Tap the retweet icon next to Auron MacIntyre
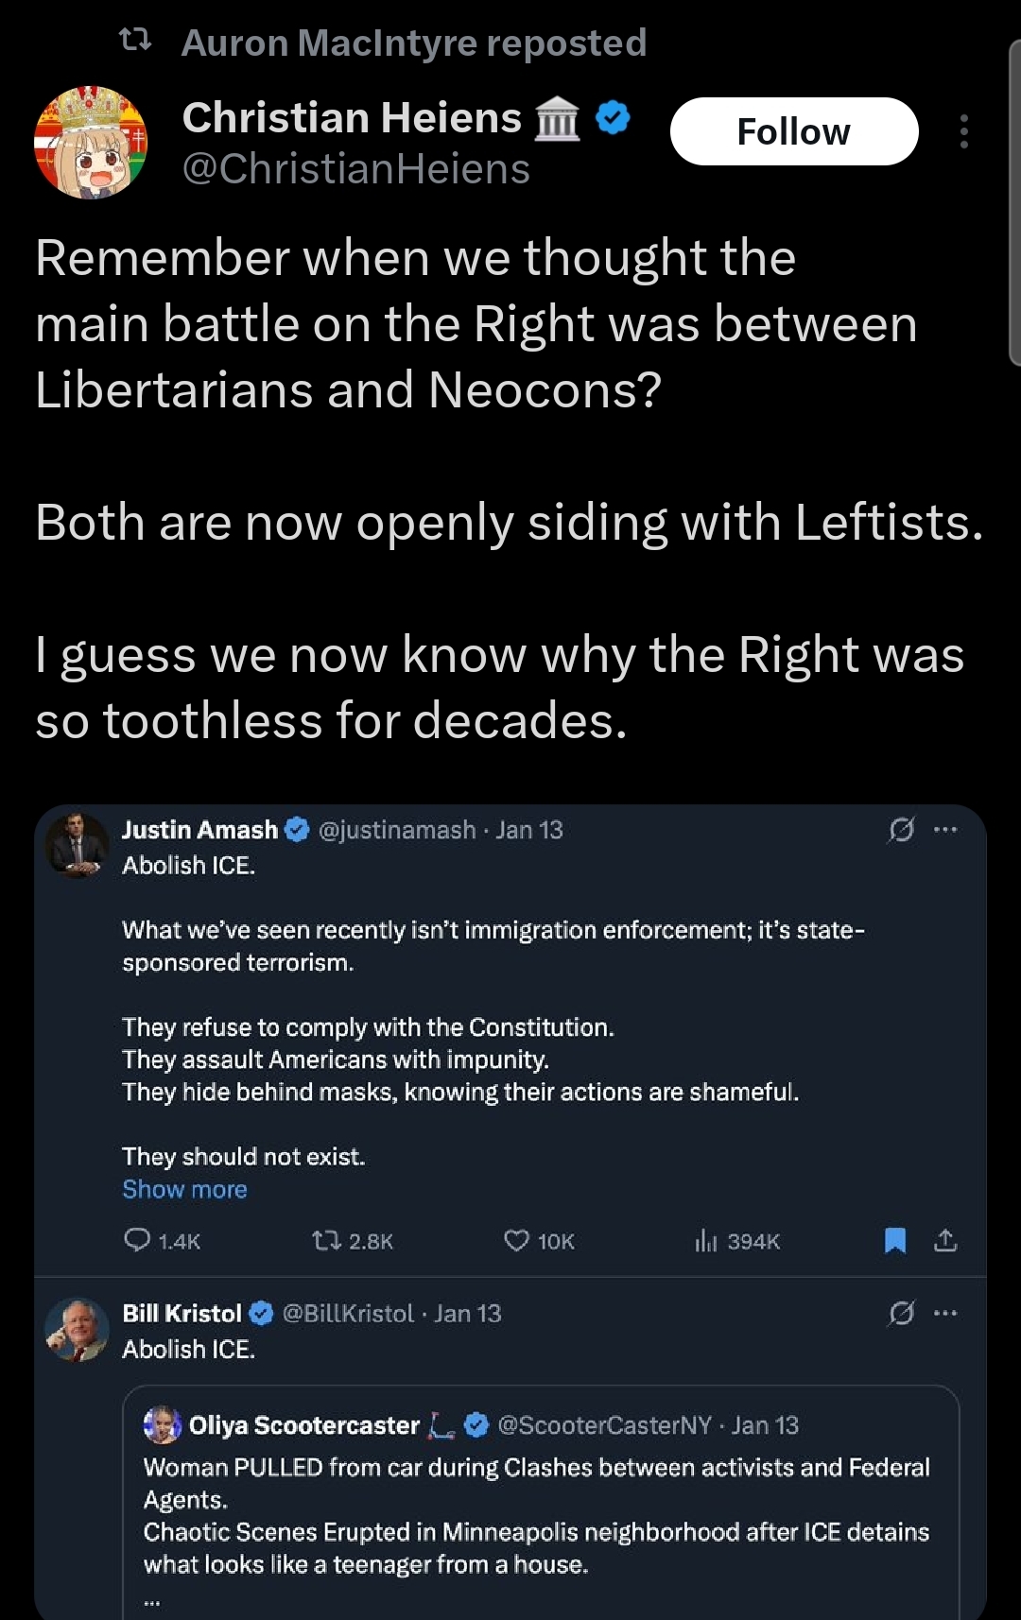 135,41
